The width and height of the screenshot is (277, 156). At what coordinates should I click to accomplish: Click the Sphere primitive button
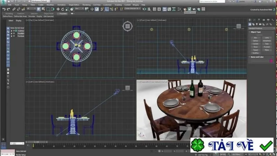pos(256,41)
